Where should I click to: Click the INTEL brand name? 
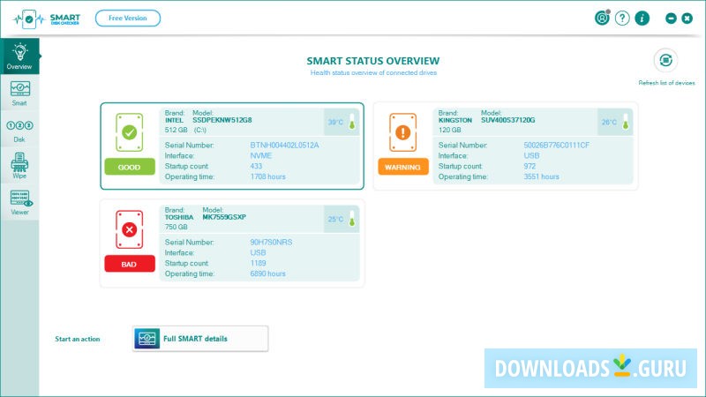(x=174, y=120)
